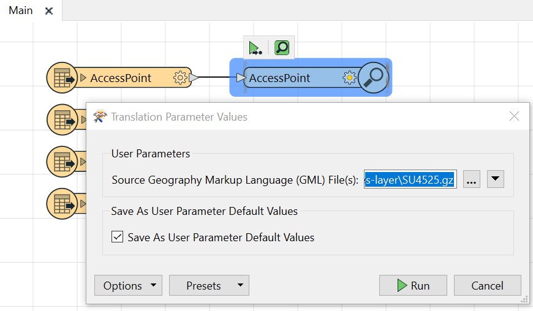Select the fourth reader feature type table icon
Screen dimensions: 533x311
click(62, 204)
